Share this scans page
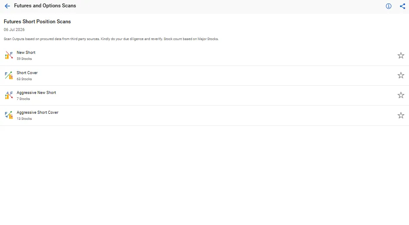Screen dimensions: 409x225 click(x=403, y=6)
